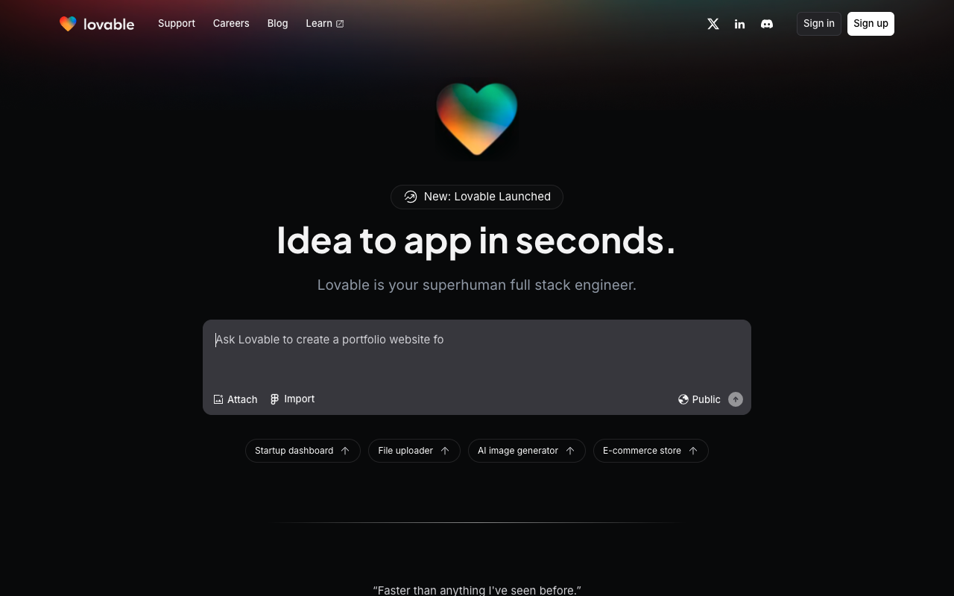This screenshot has height=596, width=954.
Task: Choose the AI image generator suggestion
Action: tap(527, 451)
